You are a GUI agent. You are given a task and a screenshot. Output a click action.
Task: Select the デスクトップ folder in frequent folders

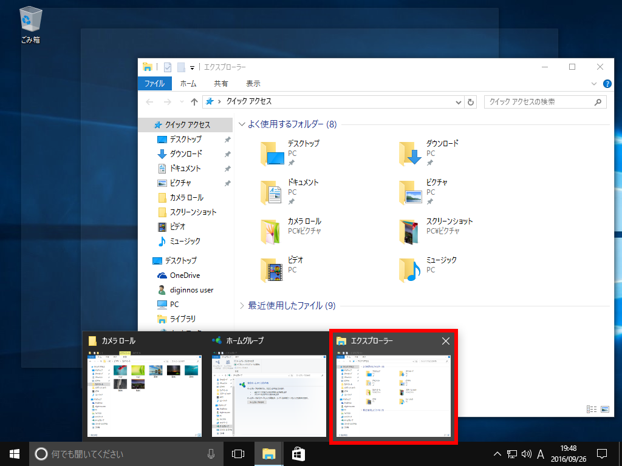[290, 153]
